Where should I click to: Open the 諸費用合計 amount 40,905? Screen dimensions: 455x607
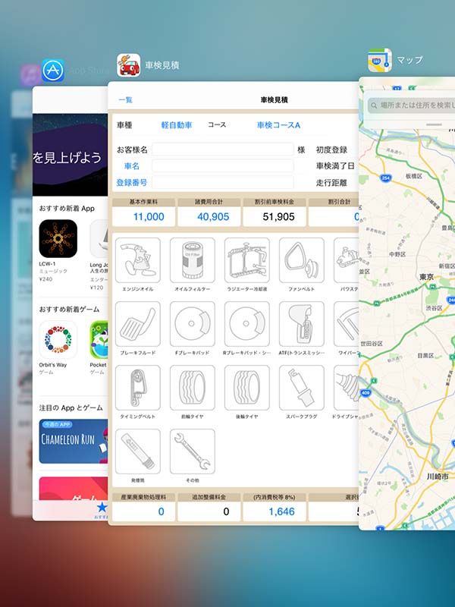click(x=209, y=217)
